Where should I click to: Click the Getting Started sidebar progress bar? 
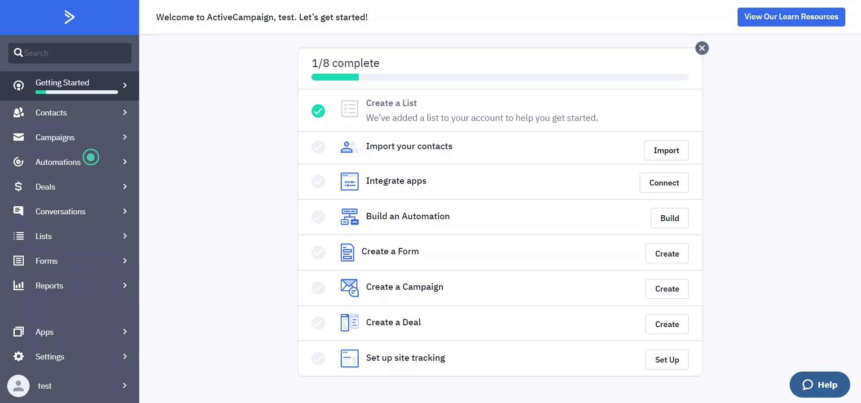click(x=77, y=92)
